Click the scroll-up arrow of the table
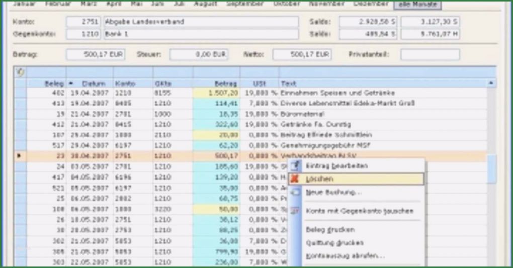 (x=491, y=83)
